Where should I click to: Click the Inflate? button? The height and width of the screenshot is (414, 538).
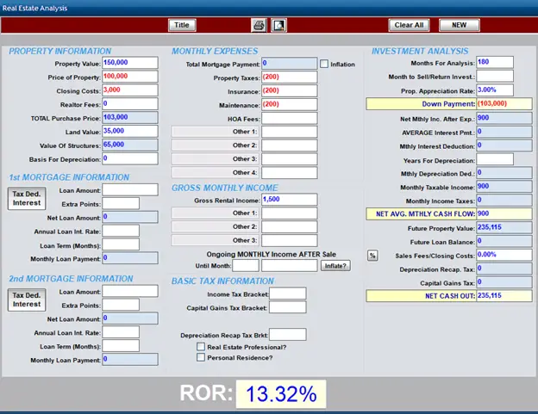coord(335,266)
